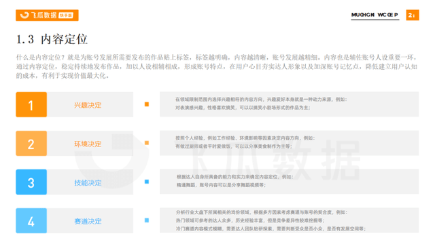Click the orange number 1 box

[x=31, y=104]
